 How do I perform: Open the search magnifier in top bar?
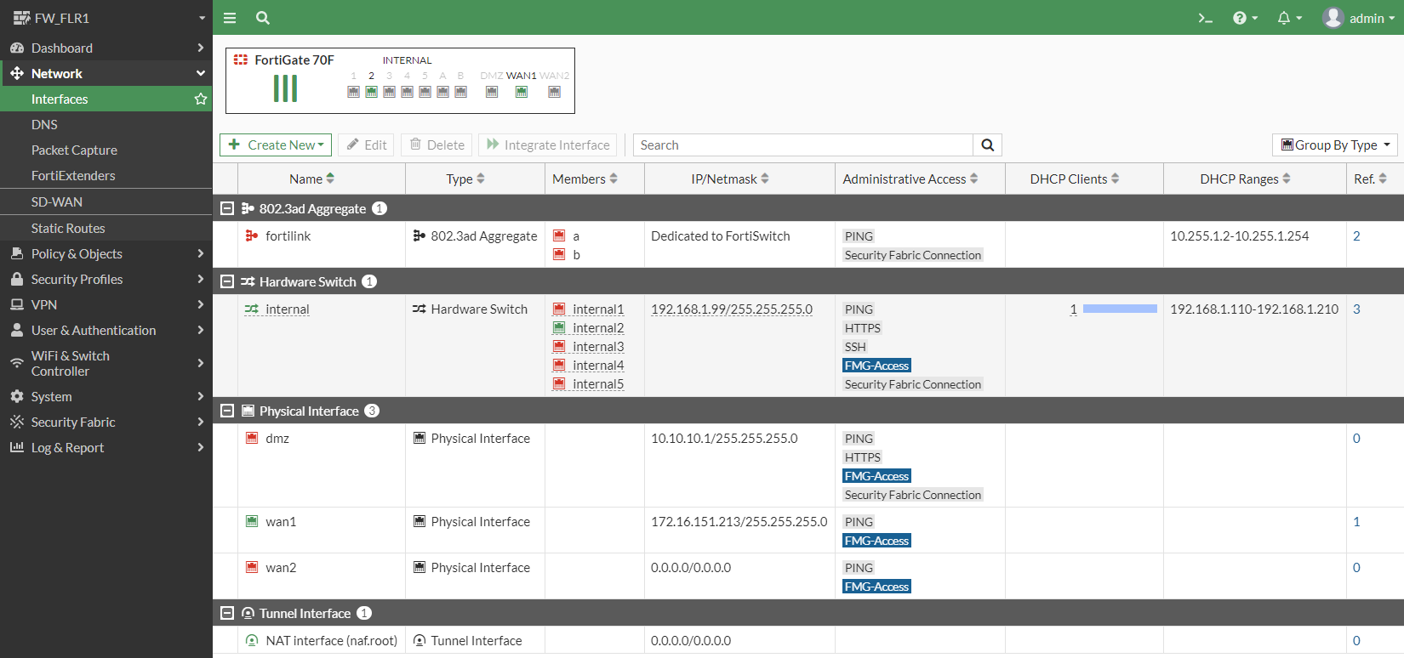(263, 18)
